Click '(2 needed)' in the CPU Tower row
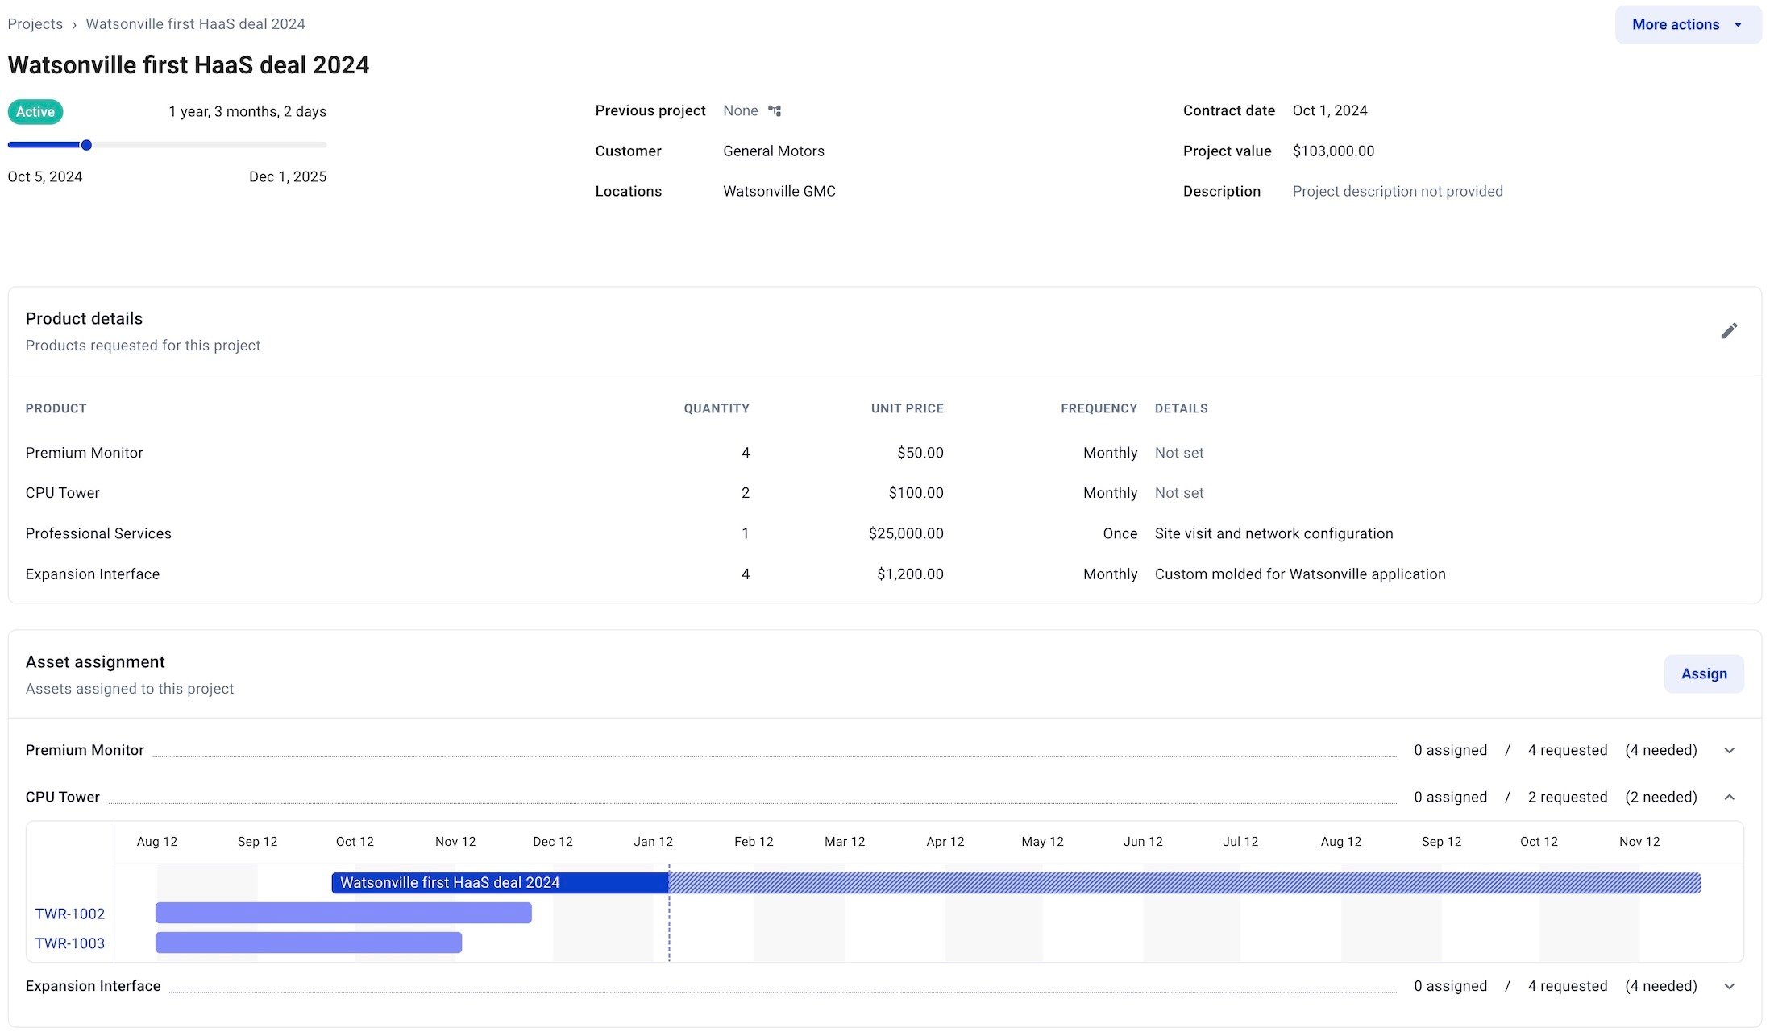This screenshot has width=1774, height=1036. [1661, 797]
